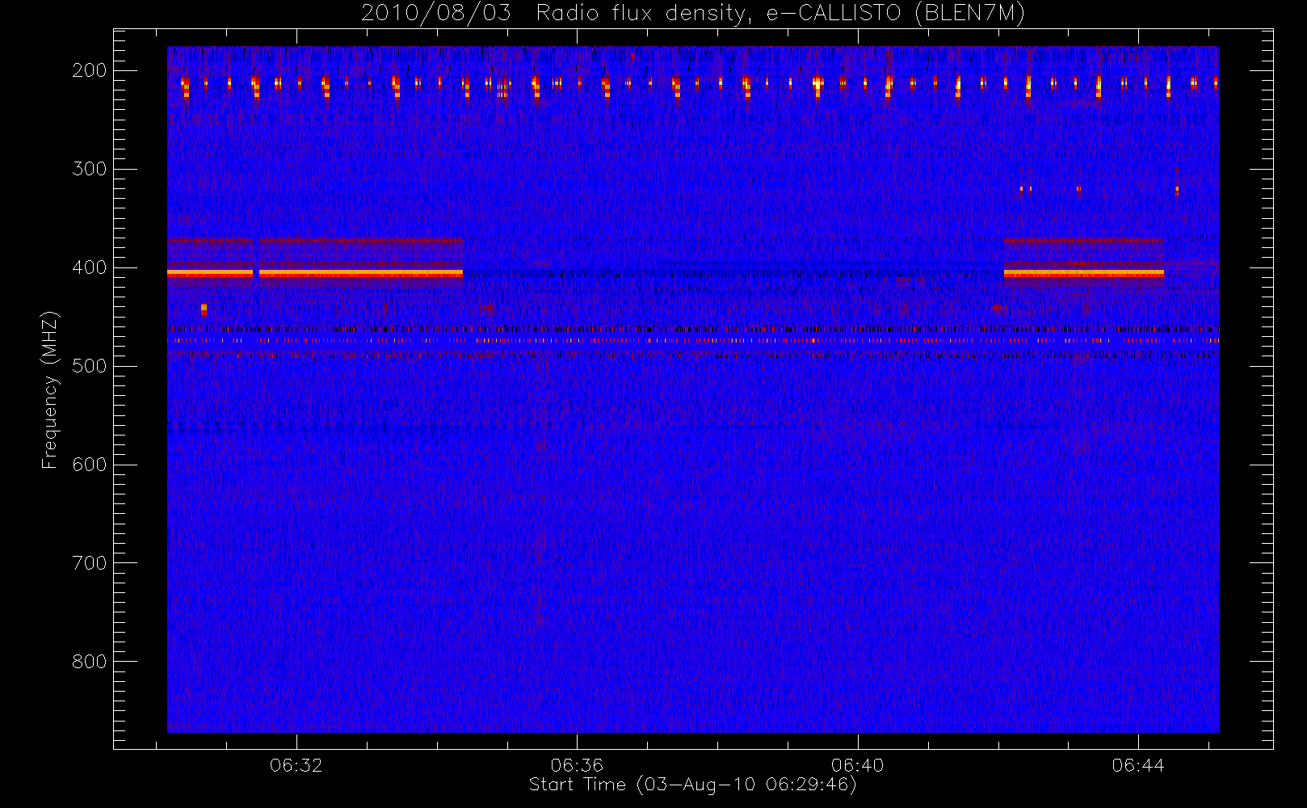The height and width of the screenshot is (808, 1307).
Task: Click the 'Frequency (MHz)' vertical axis label
Action: pyautogui.click(x=50, y=389)
